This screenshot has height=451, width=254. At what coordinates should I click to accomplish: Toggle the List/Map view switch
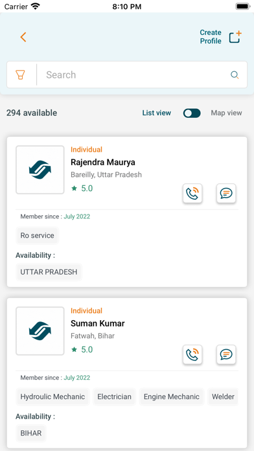click(x=192, y=113)
